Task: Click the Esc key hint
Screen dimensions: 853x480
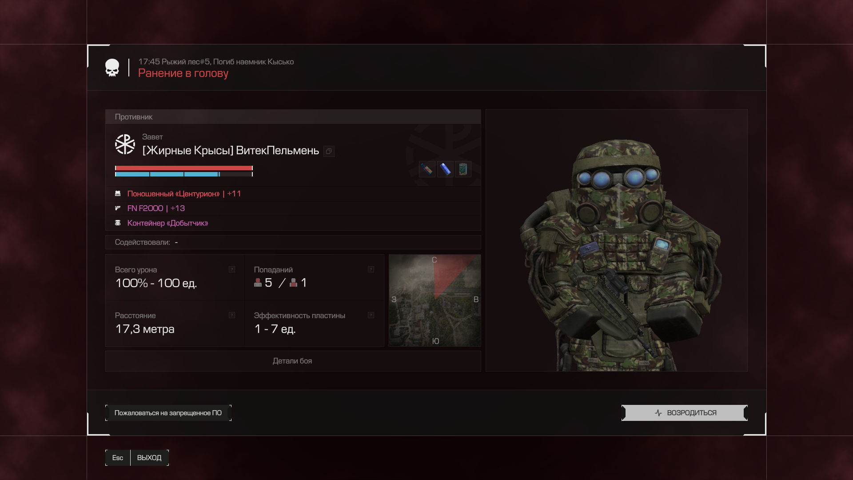Action: point(118,458)
